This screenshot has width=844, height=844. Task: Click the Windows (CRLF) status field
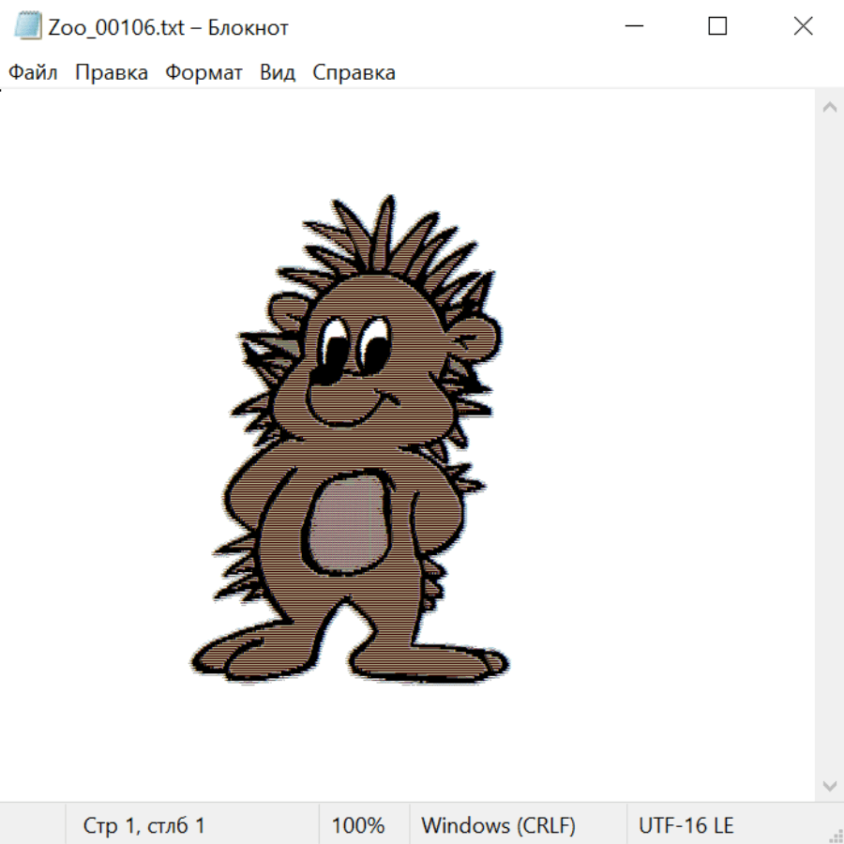point(498,826)
